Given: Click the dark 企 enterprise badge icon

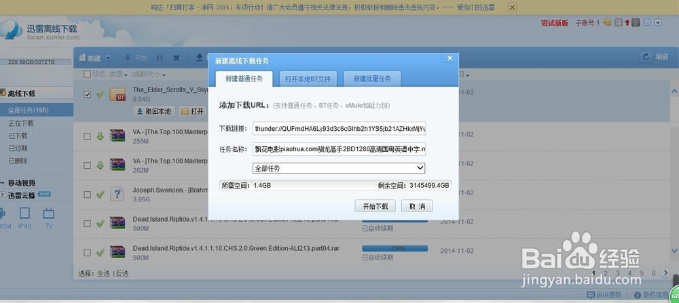Looking at the screenshot, I should (x=636, y=22).
